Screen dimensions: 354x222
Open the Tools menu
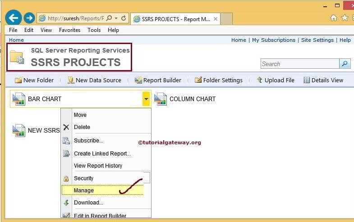tap(94, 30)
